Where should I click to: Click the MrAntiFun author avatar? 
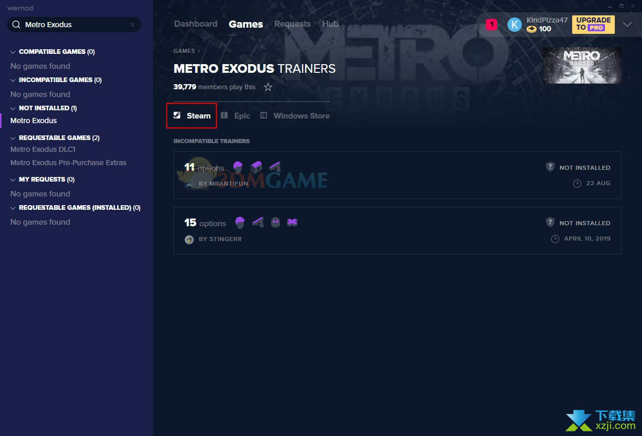(x=189, y=184)
